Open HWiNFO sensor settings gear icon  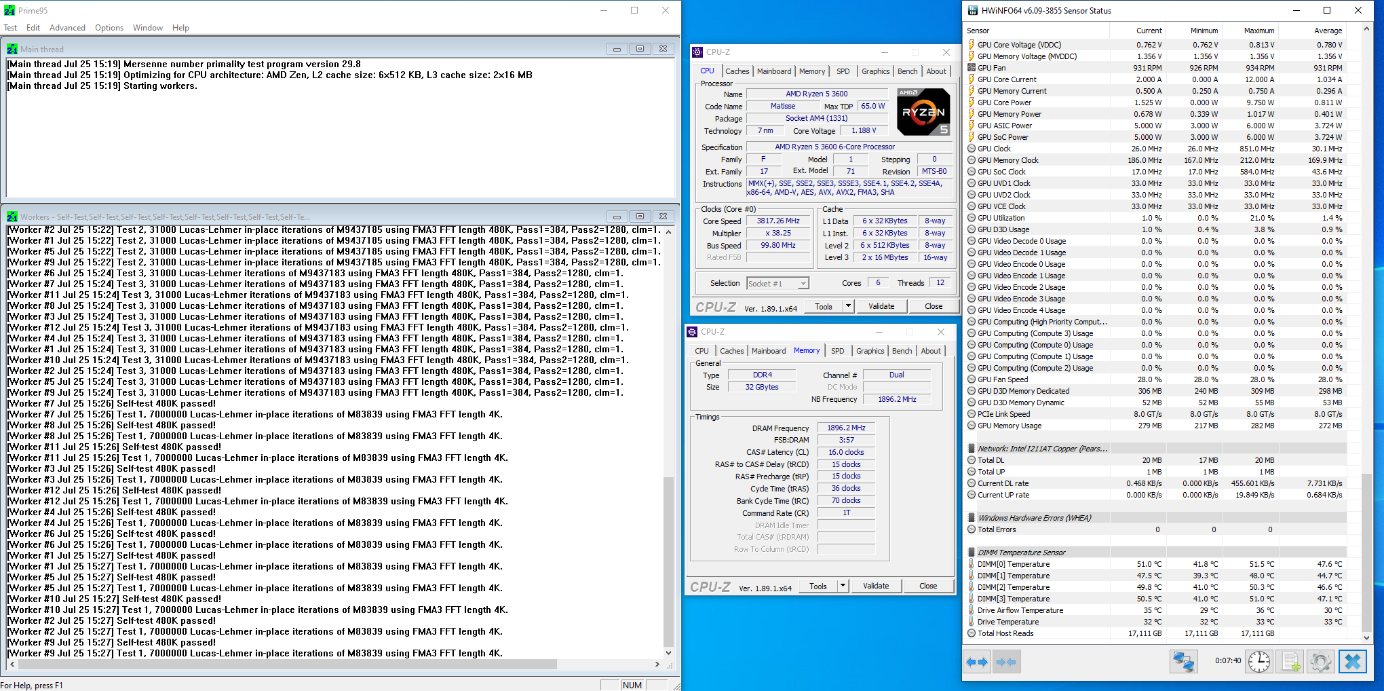1321,662
